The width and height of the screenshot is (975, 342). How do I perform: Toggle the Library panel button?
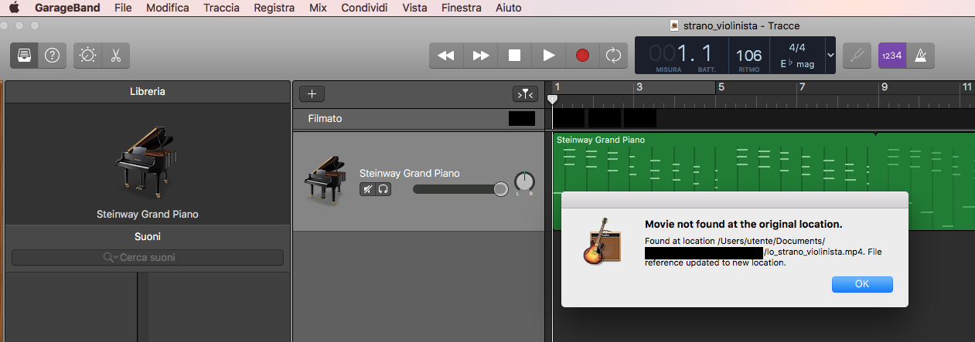[25, 56]
